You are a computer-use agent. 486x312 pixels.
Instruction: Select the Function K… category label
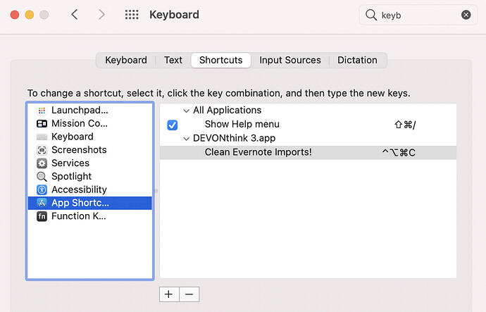pos(79,216)
